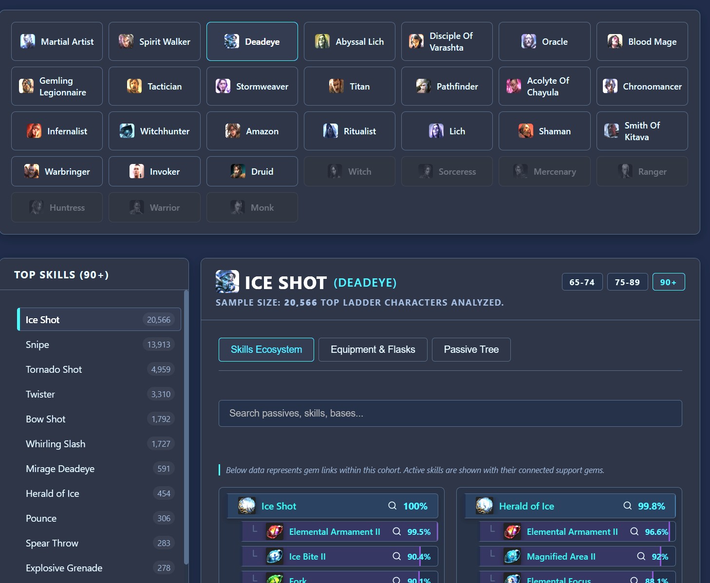
Task: Click the Witchhunter portrait icon
Action: click(x=127, y=131)
